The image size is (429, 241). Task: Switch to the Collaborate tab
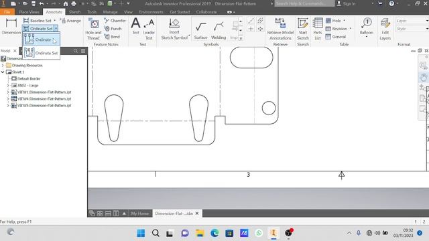pyautogui.click(x=206, y=12)
